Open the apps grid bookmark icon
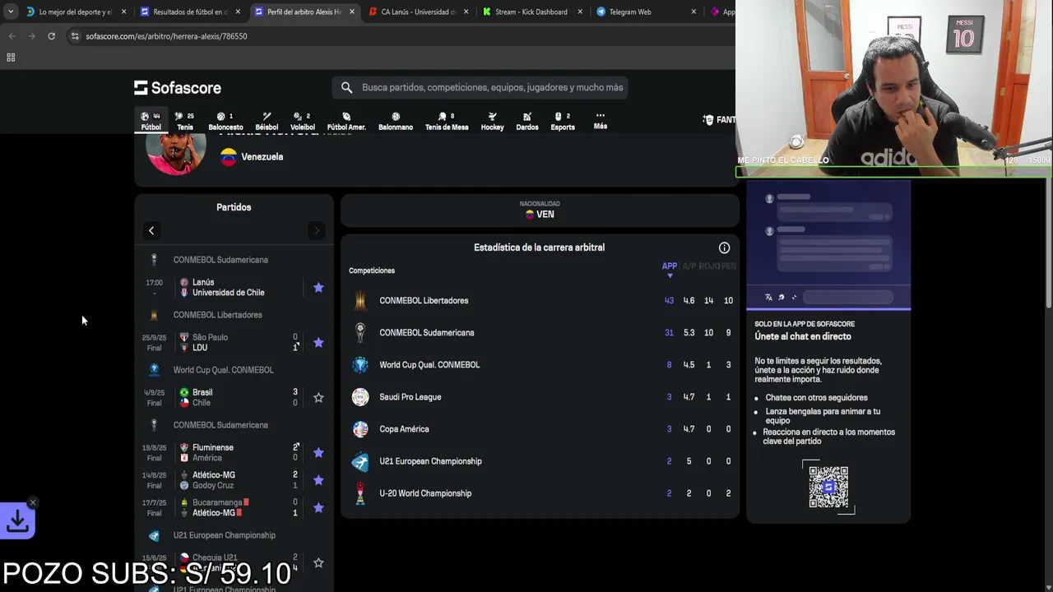Viewport: 1053px width, 592px height. [11, 58]
